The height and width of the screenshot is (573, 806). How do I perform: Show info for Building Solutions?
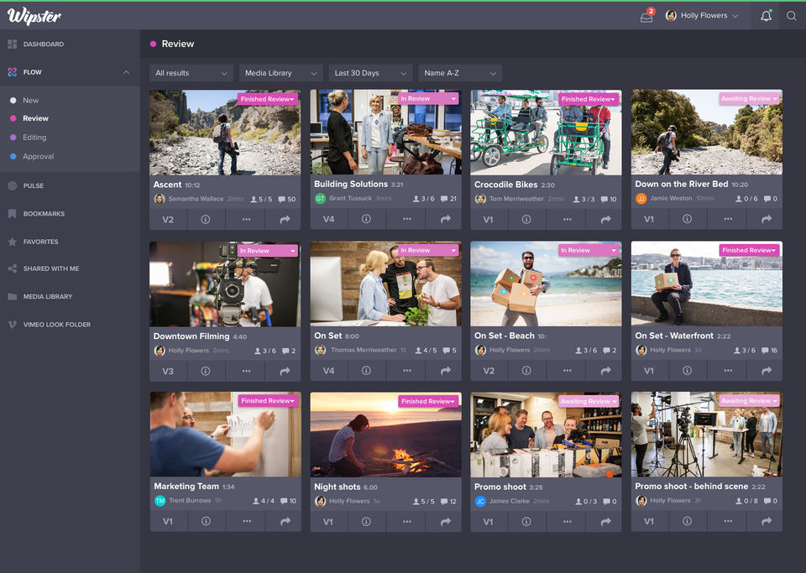click(366, 219)
